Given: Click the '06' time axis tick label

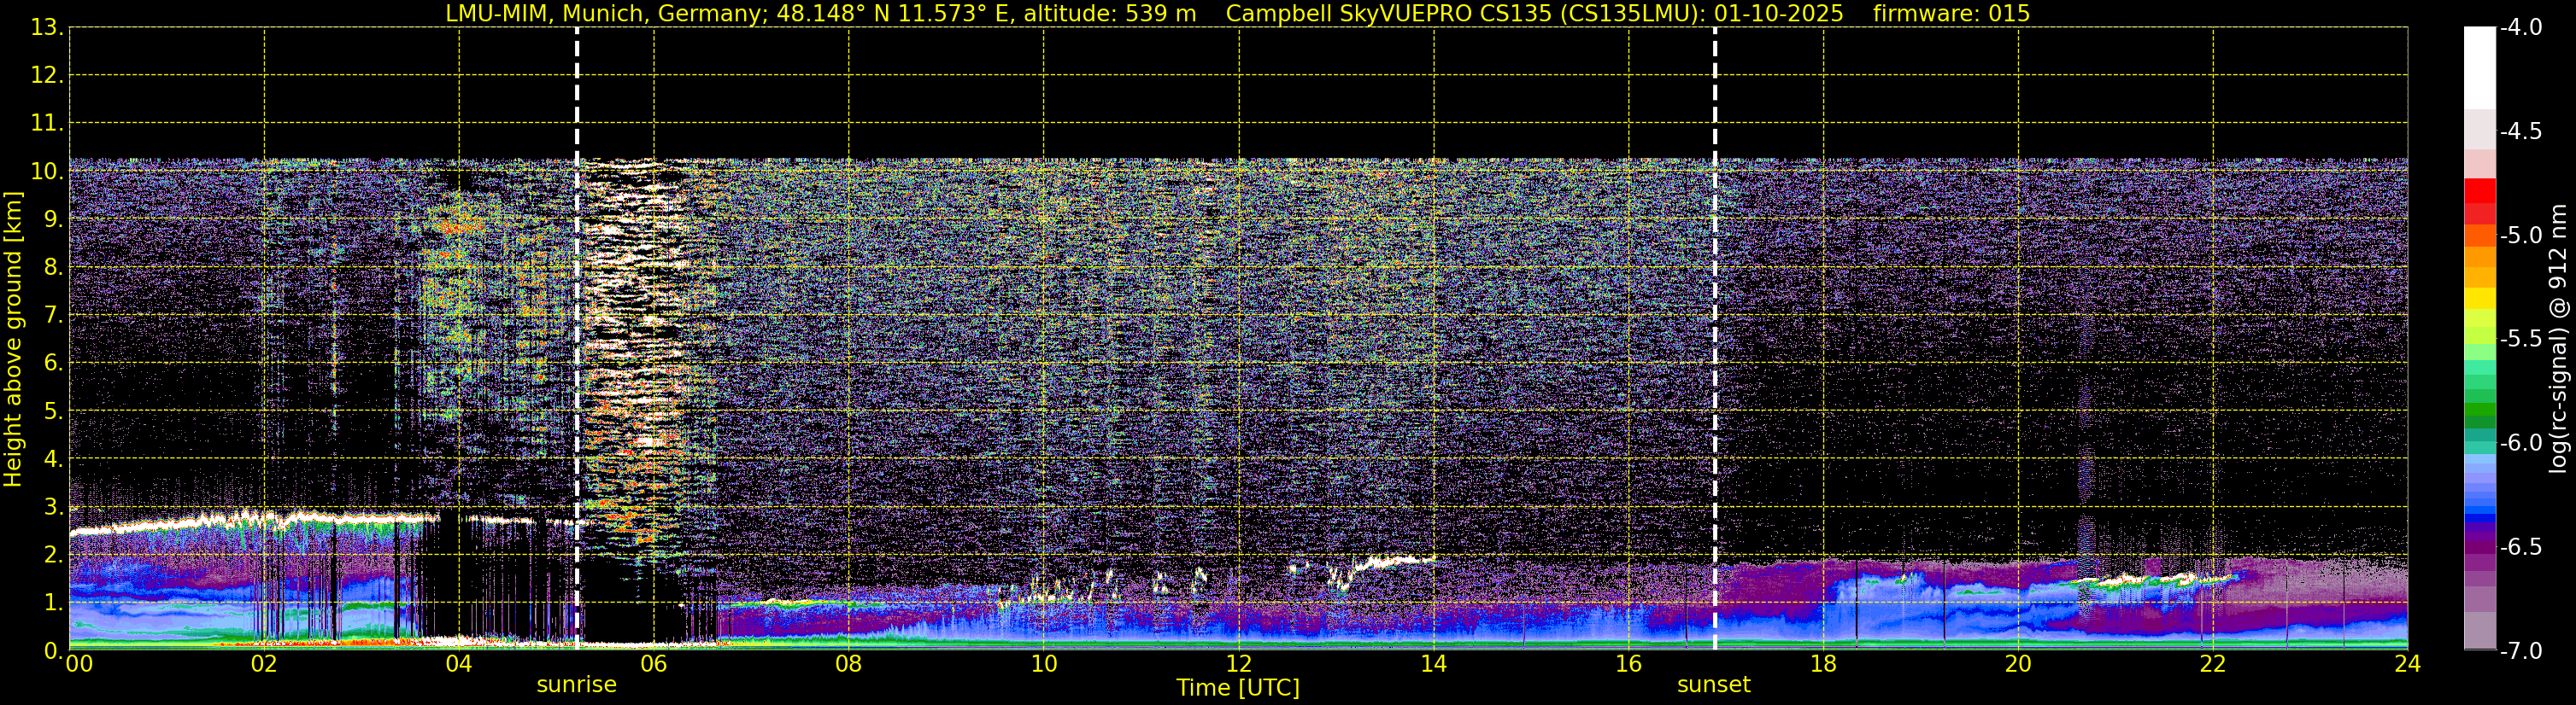Looking at the screenshot, I should 654,664.
